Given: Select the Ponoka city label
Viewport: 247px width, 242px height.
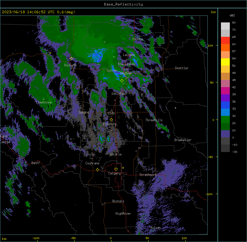Looking at the screenshot, I should click(138, 39).
